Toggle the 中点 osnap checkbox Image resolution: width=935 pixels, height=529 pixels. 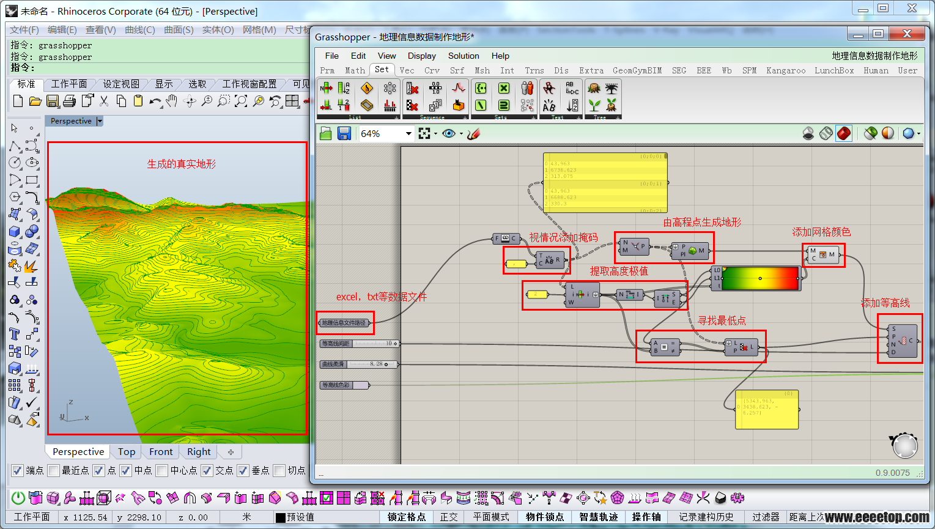[x=125, y=470]
